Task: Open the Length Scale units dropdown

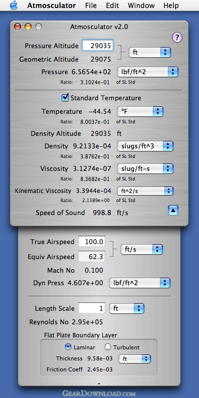Action: tap(127, 308)
